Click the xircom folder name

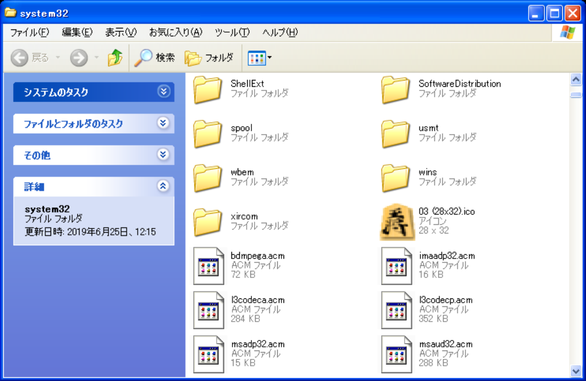244,216
